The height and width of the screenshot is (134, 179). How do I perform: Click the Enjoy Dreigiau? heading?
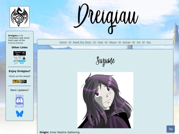click(20, 71)
